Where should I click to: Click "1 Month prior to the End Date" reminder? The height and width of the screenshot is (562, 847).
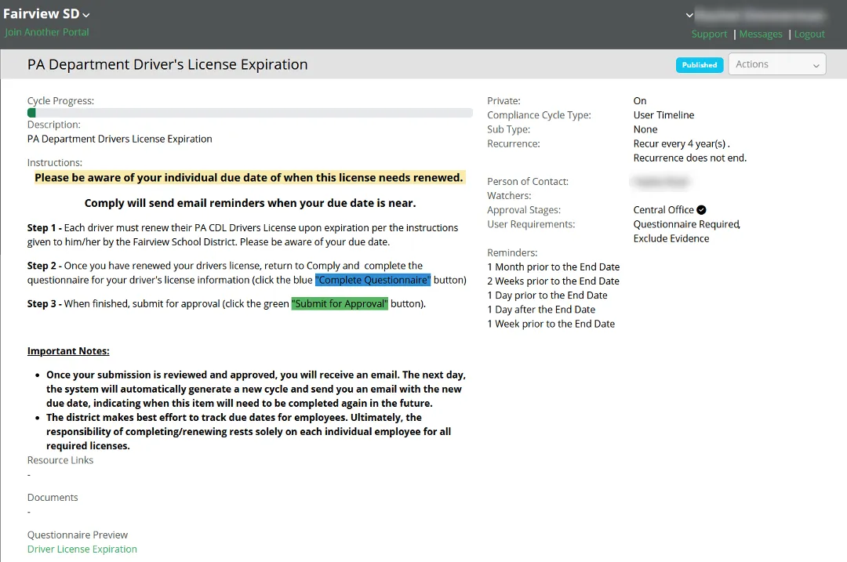[553, 266]
